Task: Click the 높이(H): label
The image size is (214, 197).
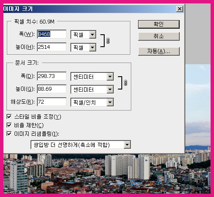Action: pos(25,47)
